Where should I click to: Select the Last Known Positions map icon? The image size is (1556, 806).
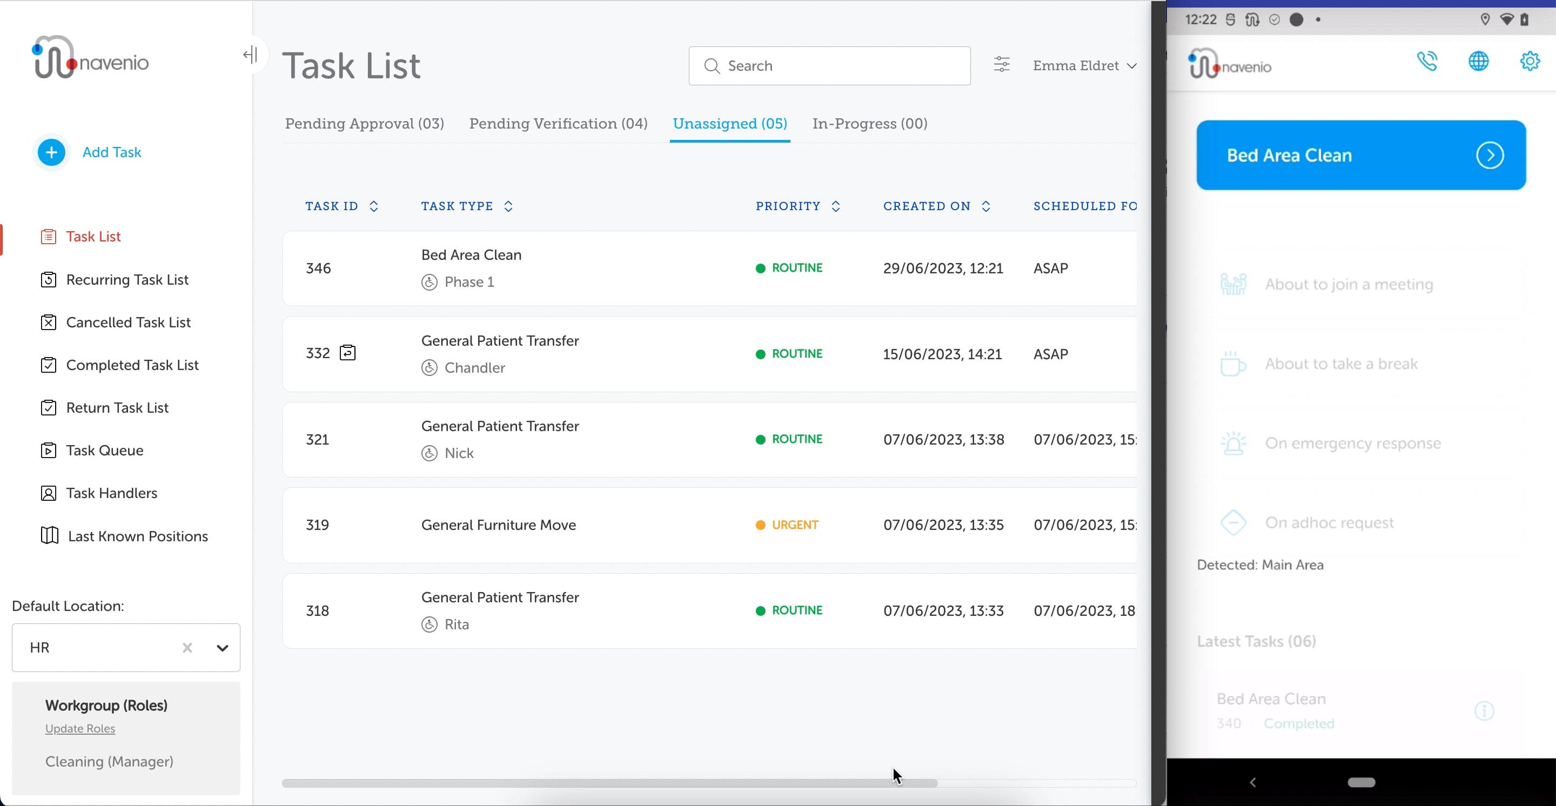point(49,535)
